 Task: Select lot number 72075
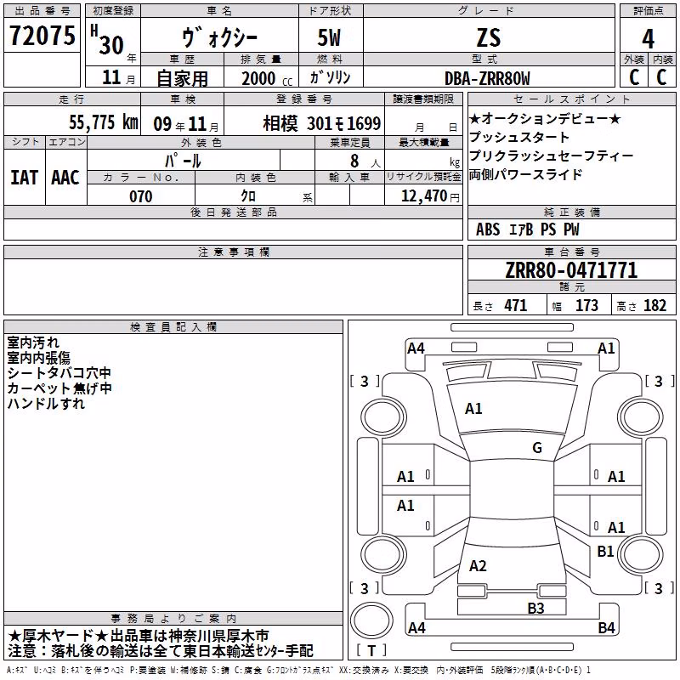42,35
